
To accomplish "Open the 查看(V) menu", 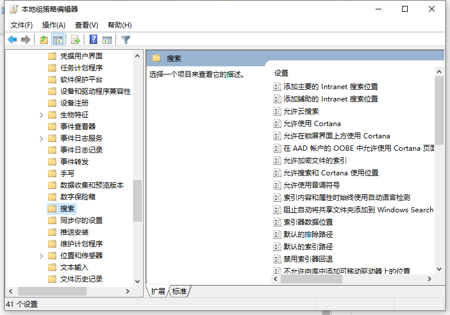I will point(87,25).
